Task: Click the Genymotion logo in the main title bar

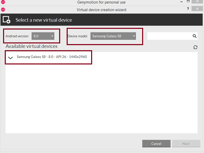Action: (x=3, y=3)
